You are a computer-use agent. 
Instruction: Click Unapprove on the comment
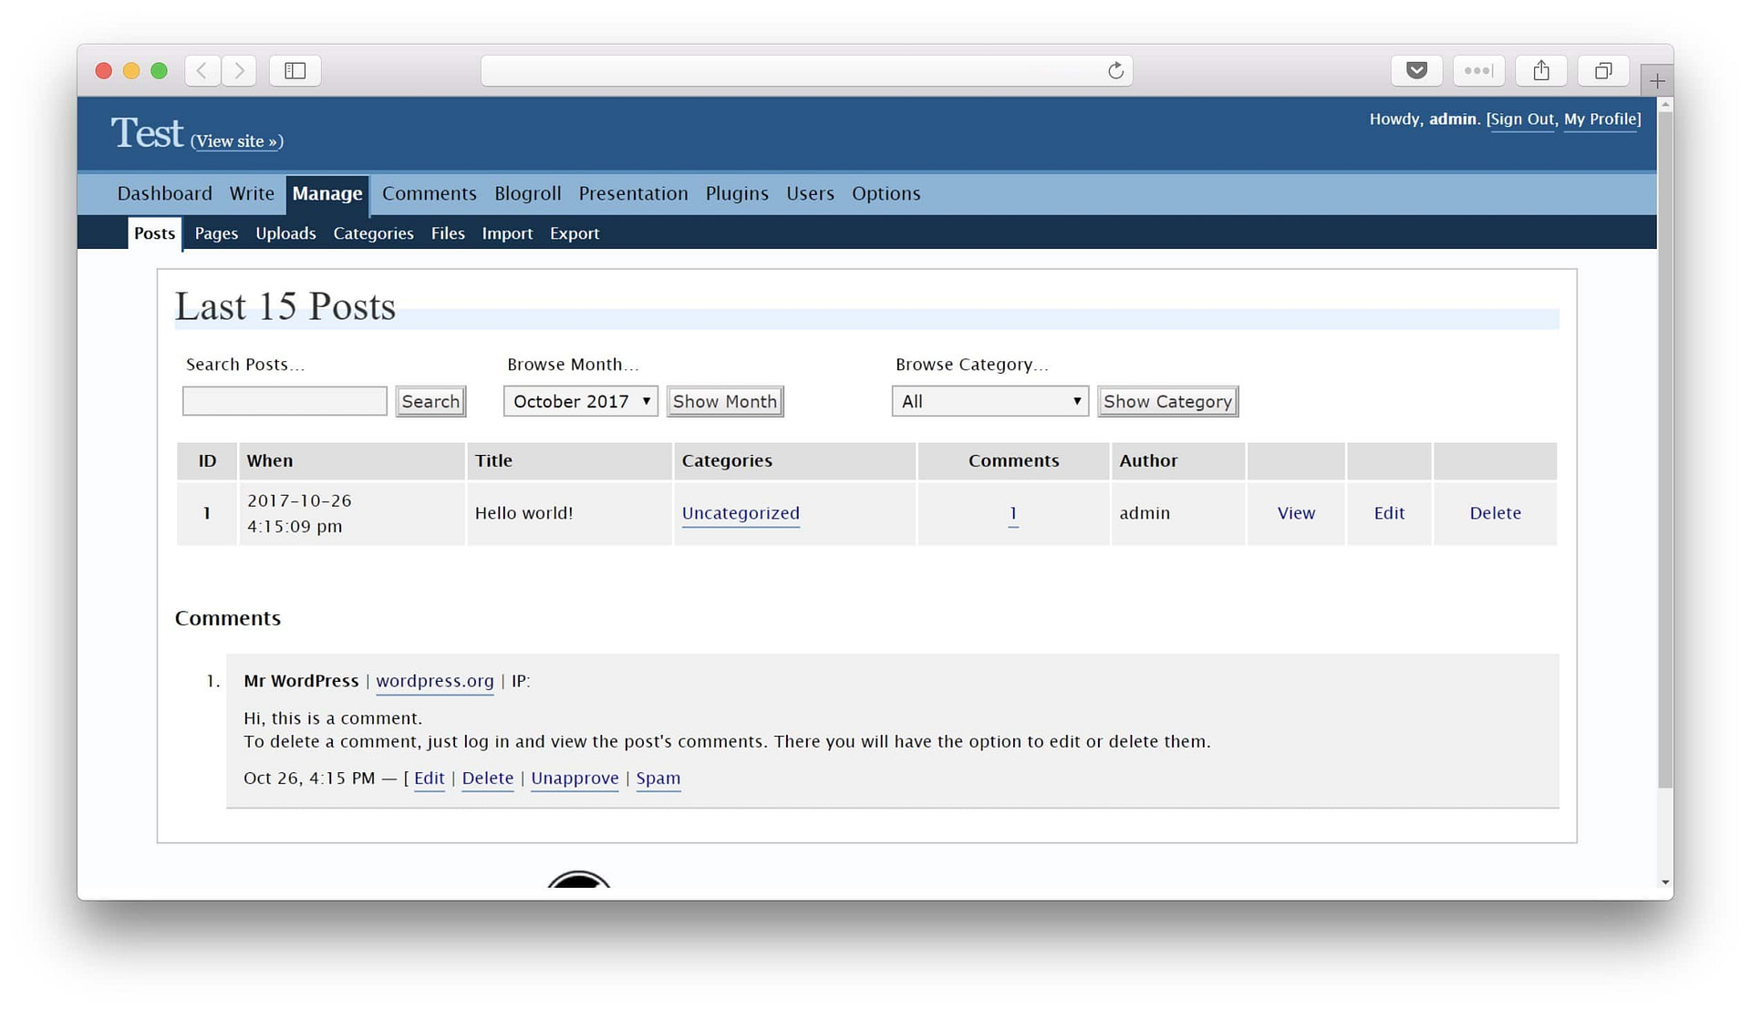point(575,779)
